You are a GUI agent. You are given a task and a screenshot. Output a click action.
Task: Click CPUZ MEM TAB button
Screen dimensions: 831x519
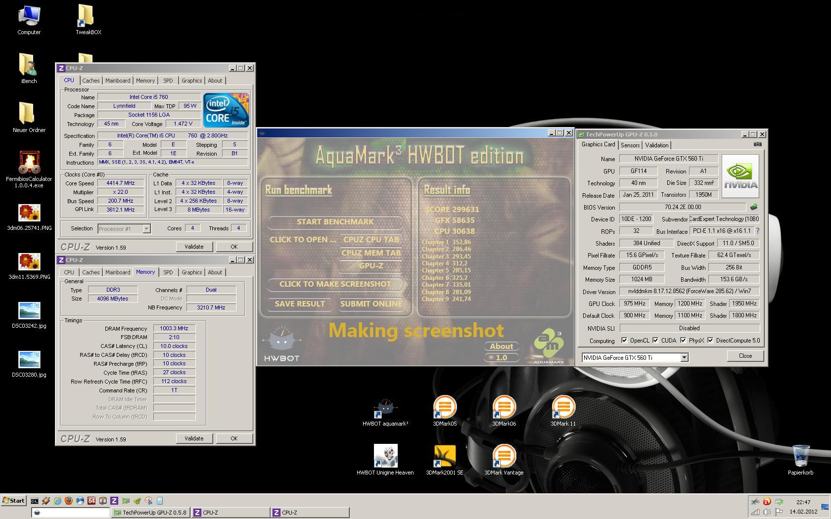[371, 253]
